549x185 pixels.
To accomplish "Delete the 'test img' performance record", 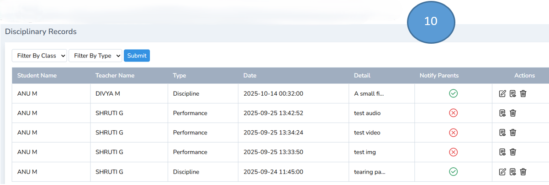I will coord(513,152).
